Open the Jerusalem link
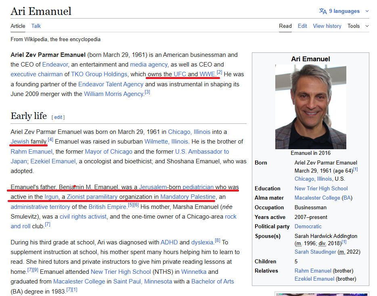The width and height of the screenshot is (377, 296). 153,187
